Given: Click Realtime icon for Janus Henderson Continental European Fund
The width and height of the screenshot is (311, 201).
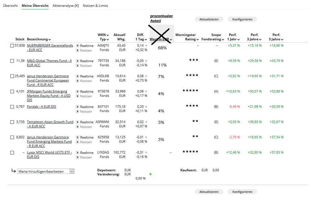Looking at the screenshot, I should tap(78, 76).
